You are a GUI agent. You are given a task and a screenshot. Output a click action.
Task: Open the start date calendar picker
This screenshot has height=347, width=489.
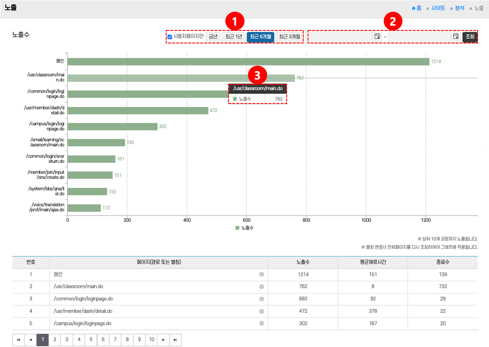pyautogui.click(x=377, y=37)
